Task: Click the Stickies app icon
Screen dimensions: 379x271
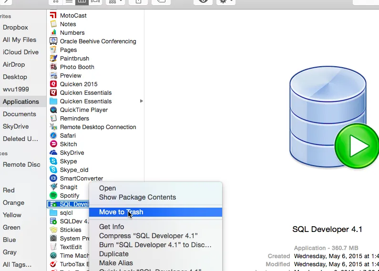Action: pyautogui.click(x=53, y=230)
